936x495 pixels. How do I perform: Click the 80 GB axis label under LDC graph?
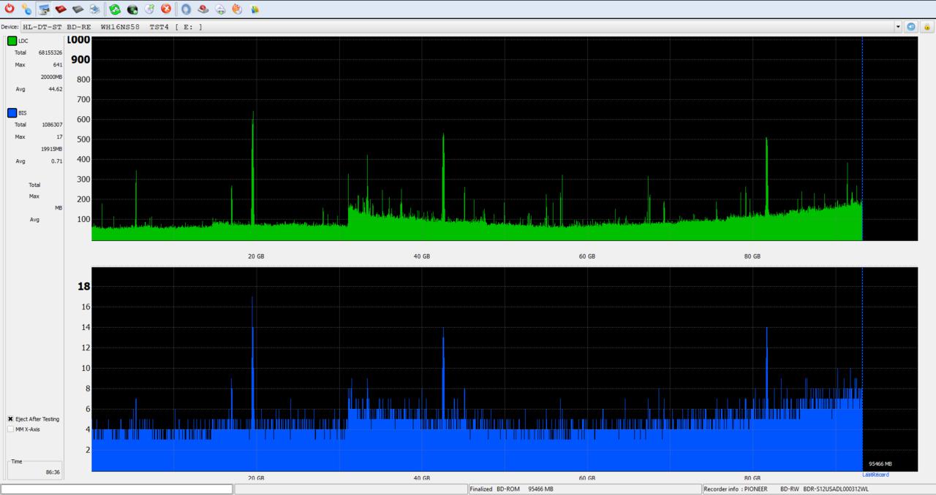pyautogui.click(x=752, y=256)
